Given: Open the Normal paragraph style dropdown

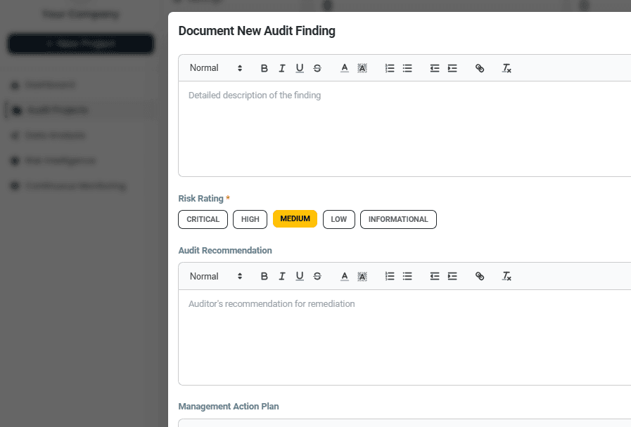Looking at the screenshot, I should 213,67.
